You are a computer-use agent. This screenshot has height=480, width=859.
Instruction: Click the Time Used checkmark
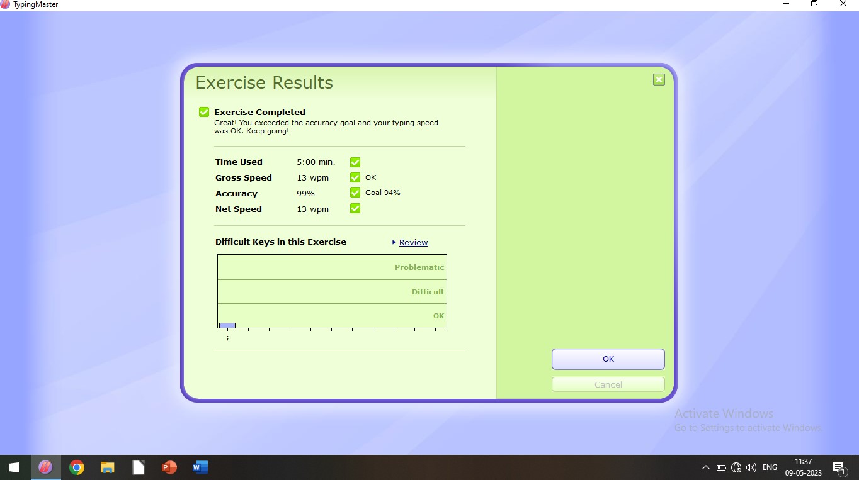[355, 162]
